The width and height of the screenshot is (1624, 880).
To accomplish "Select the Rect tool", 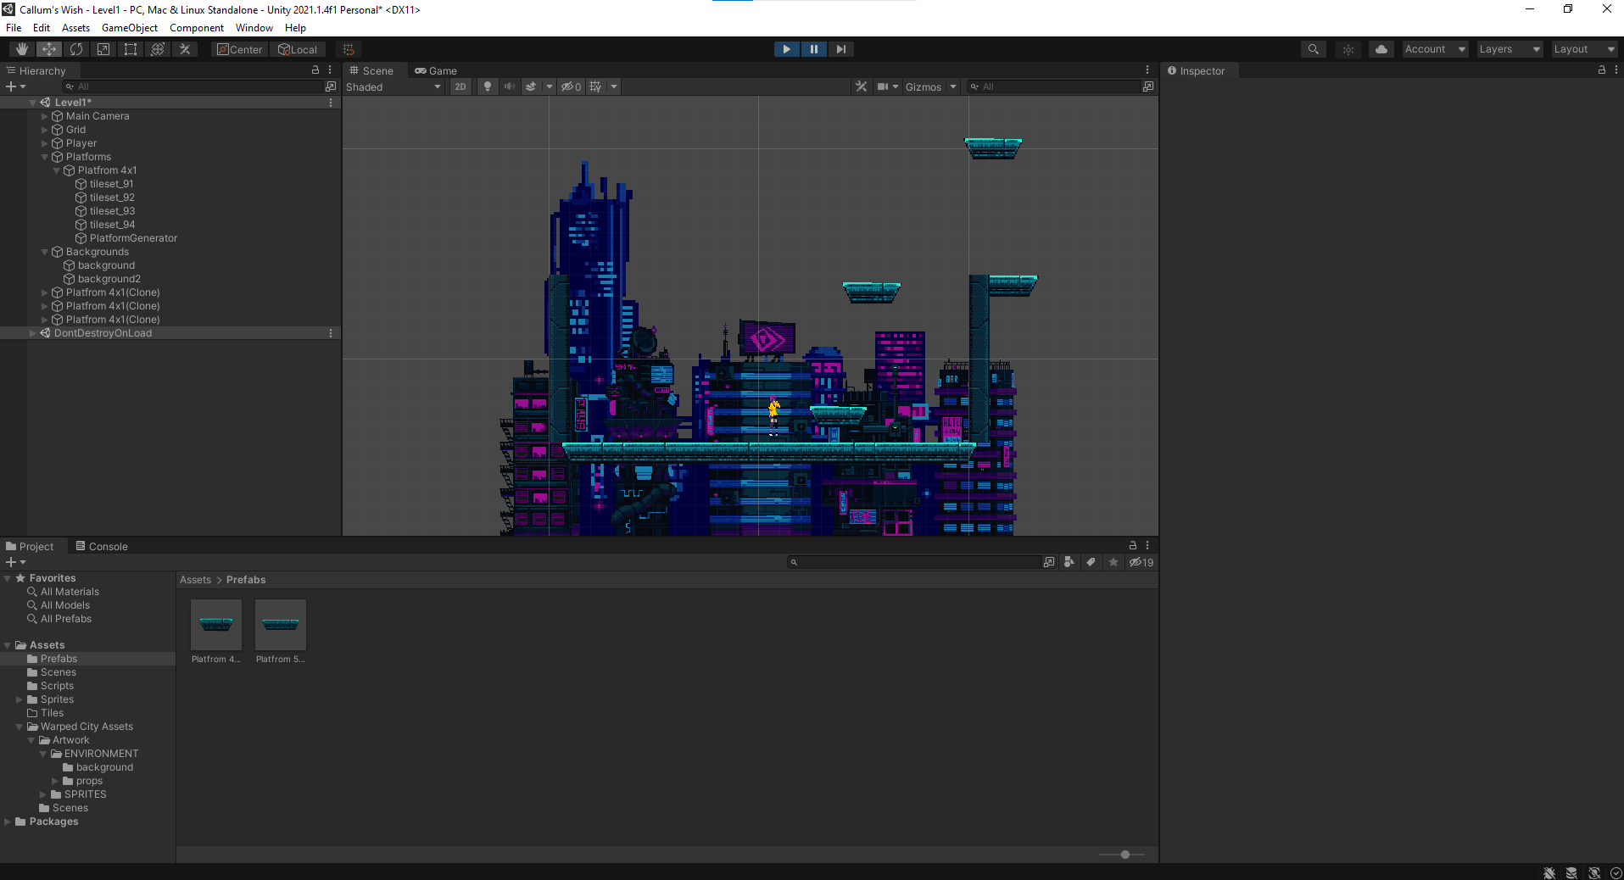I will tap(131, 49).
